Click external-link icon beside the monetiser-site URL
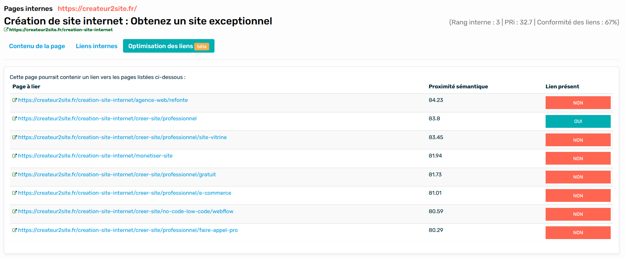The width and height of the screenshot is (625, 259). tap(15, 156)
